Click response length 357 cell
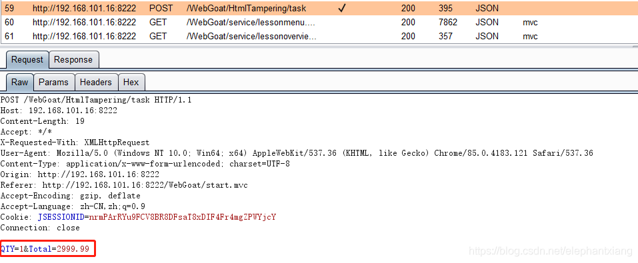Image resolution: width=638 pixels, height=263 pixels. coord(445,36)
